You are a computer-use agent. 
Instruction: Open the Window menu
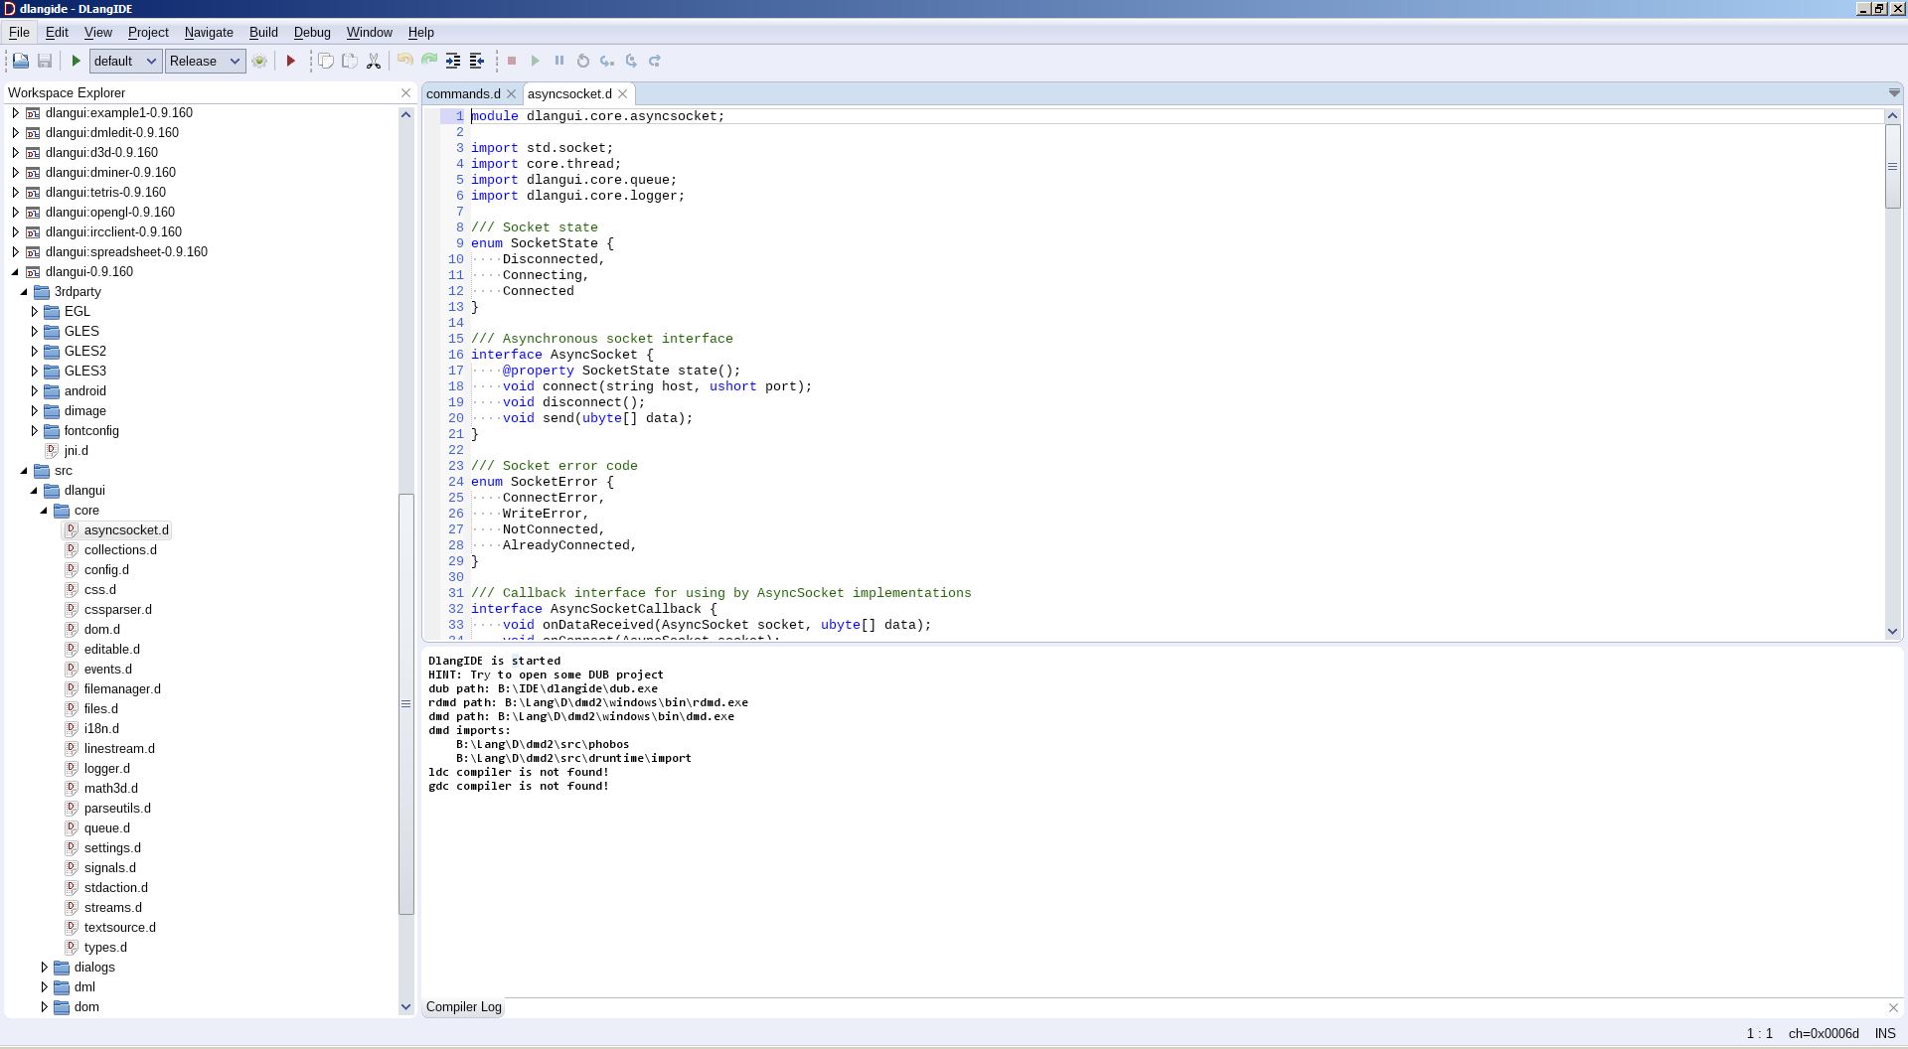coord(369,32)
